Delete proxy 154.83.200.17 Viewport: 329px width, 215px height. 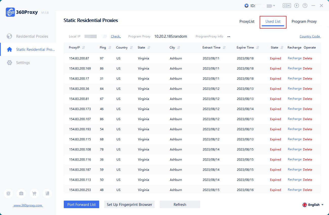coord(307,79)
